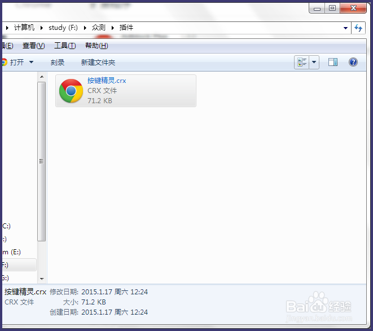Open the edit (E) menu
The height and width of the screenshot is (331, 373).
[7, 46]
